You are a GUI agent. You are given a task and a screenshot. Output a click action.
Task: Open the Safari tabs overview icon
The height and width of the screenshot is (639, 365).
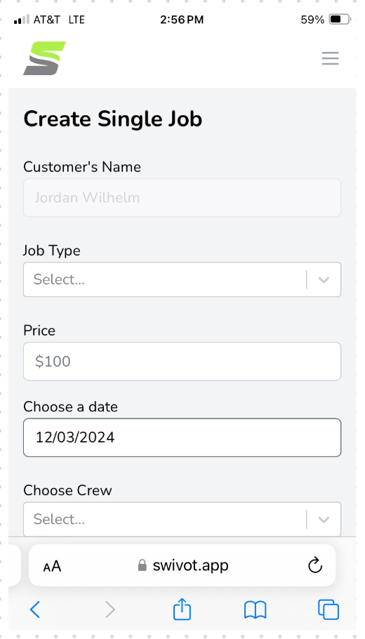(x=328, y=610)
